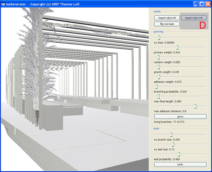The image size is (212, 172).
Task: Click the IvyGenerator title bar app icon
Action: point(3,4)
